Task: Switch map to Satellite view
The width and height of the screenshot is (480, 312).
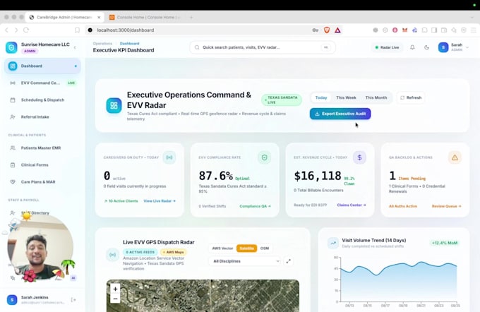Action: tap(246, 248)
